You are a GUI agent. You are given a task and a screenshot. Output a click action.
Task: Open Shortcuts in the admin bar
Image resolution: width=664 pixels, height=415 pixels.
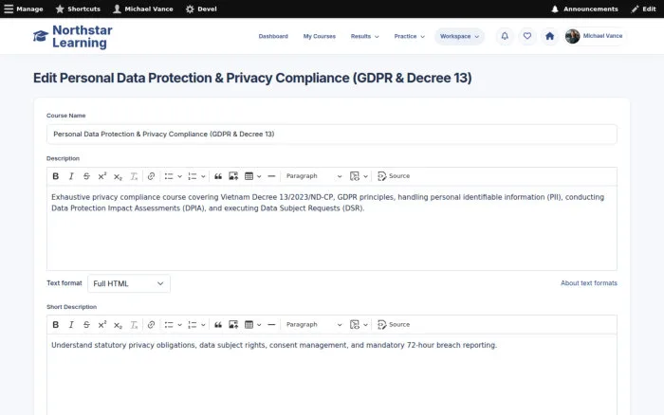pyautogui.click(x=78, y=9)
